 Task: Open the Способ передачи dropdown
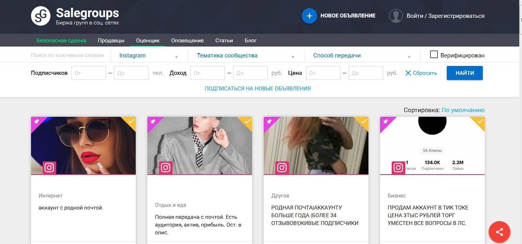coord(361,55)
